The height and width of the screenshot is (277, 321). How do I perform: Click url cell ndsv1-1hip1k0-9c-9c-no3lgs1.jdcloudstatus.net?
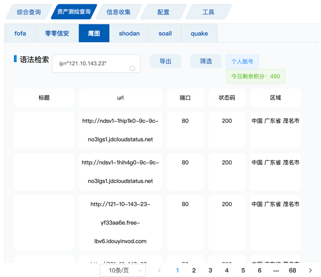coord(120,130)
